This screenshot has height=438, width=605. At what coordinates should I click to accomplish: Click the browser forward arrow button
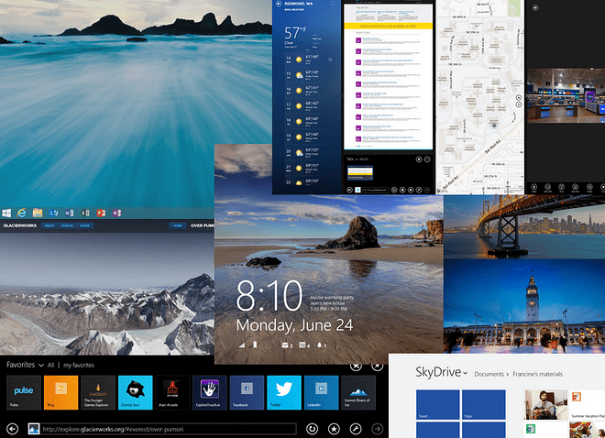tap(378, 429)
